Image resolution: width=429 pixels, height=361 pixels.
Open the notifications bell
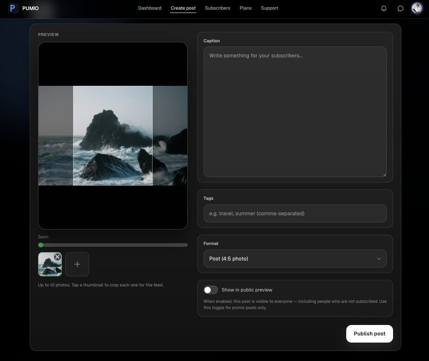point(383,8)
